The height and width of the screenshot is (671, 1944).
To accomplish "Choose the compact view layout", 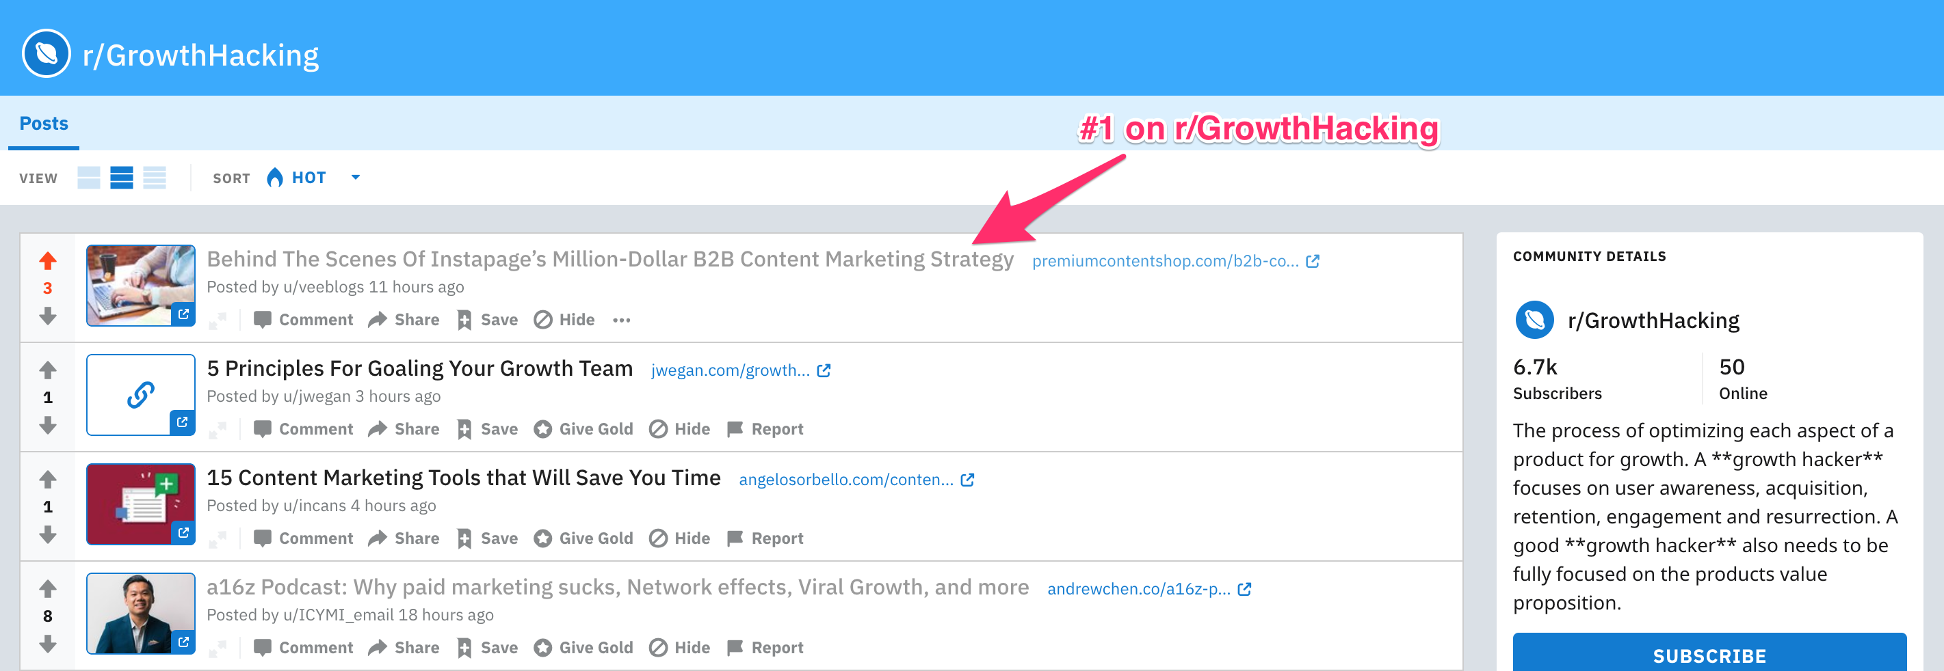I will click(155, 178).
